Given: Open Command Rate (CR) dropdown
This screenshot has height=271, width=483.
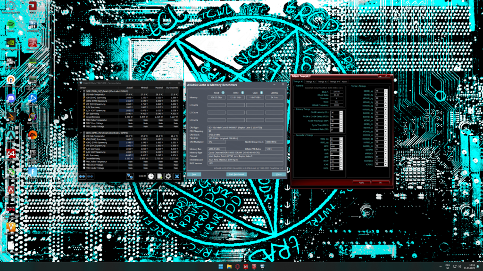Looking at the screenshot, I should (x=341, y=130).
